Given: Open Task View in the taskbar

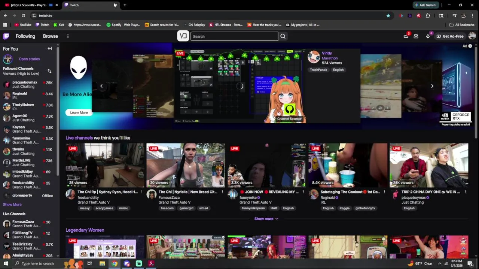Looking at the screenshot, I should [89, 263].
